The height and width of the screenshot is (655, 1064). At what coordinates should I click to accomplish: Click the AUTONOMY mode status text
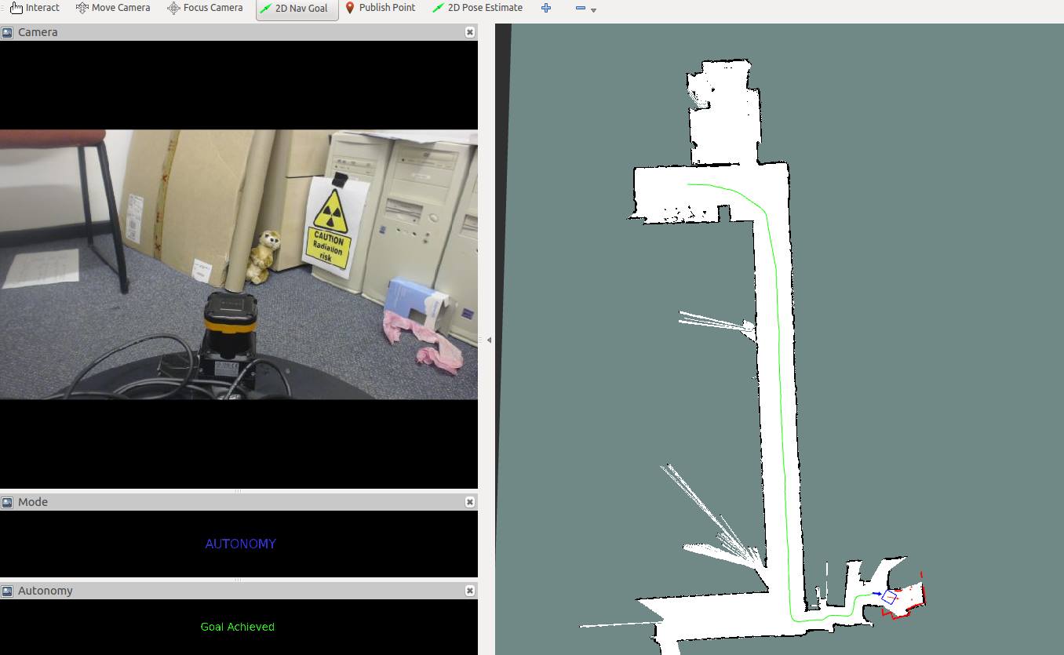click(240, 544)
